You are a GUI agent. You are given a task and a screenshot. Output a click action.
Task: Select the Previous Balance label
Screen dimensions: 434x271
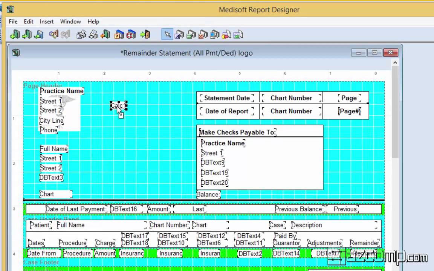click(x=299, y=209)
